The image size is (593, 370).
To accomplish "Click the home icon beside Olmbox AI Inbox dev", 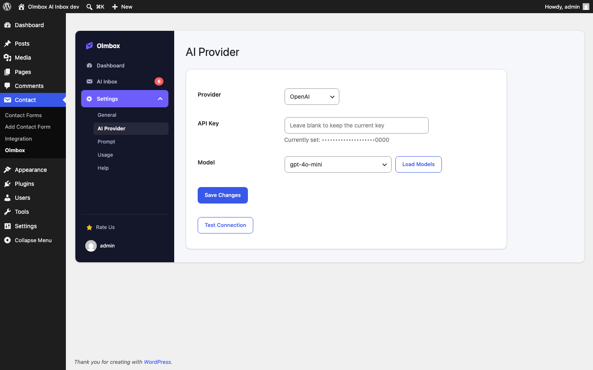I will coord(21,7).
